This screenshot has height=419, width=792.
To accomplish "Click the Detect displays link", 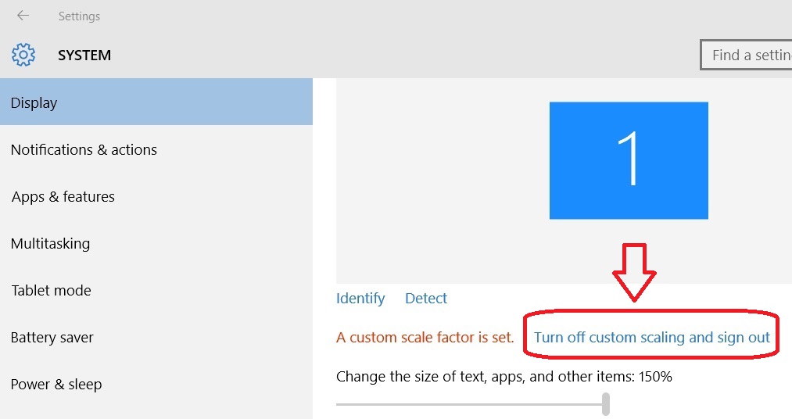I will click(x=426, y=298).
